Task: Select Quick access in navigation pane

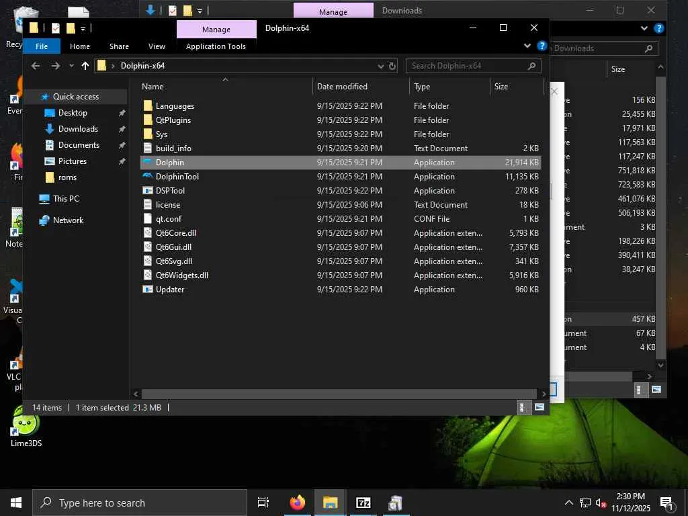Action: [76, 97]
